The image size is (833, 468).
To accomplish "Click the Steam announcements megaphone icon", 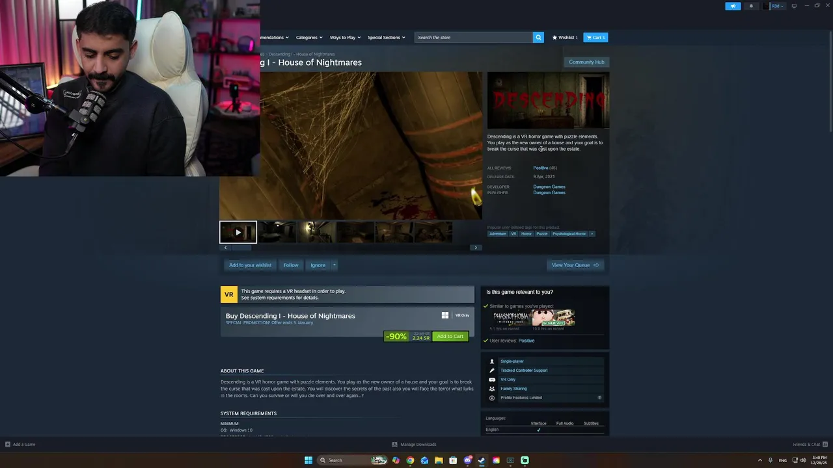I will [x=733, y=6].
